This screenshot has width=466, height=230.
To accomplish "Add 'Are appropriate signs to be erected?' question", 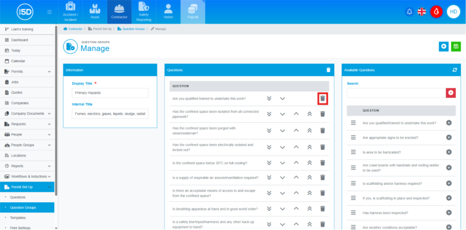I will coord(448,137).
